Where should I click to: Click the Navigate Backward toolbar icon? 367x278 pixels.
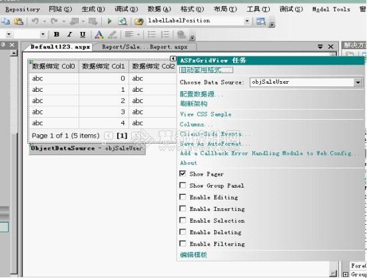pyautogui.click(x=74, y=21)
